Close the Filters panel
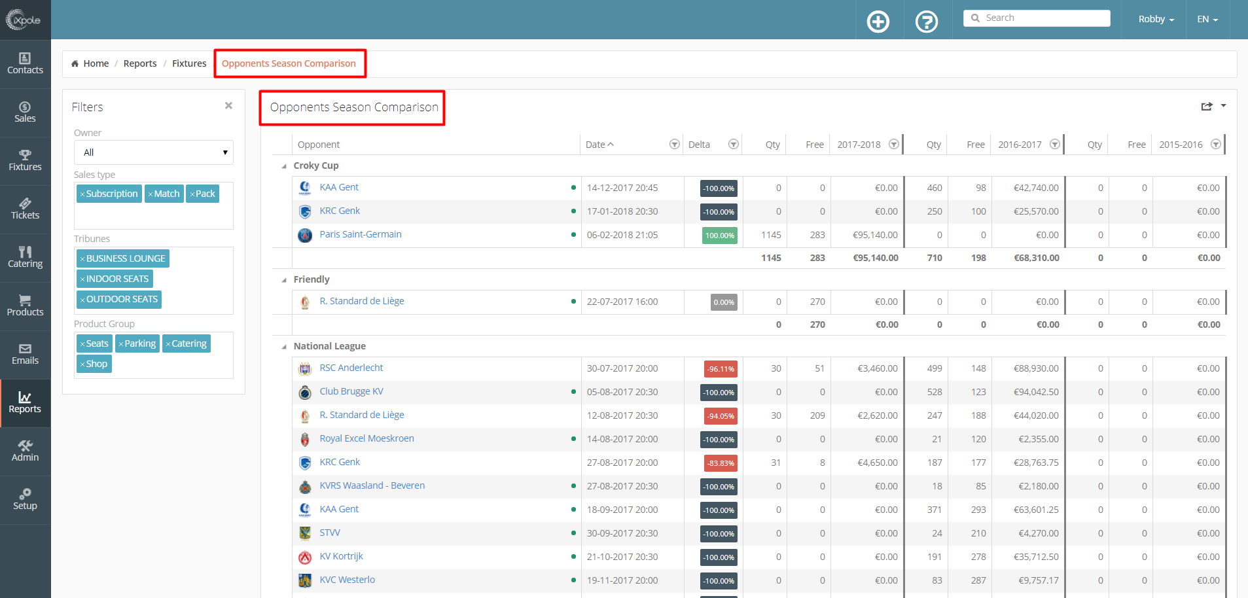 tap(228, 105)
